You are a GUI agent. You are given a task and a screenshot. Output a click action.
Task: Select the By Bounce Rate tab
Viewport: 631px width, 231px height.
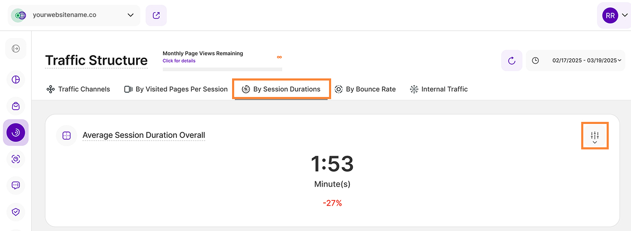(x=365, y=89)
